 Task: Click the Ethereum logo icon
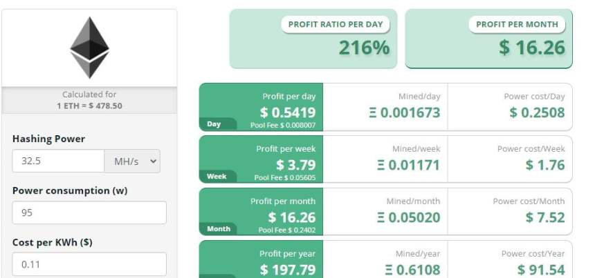click(89, 47)
